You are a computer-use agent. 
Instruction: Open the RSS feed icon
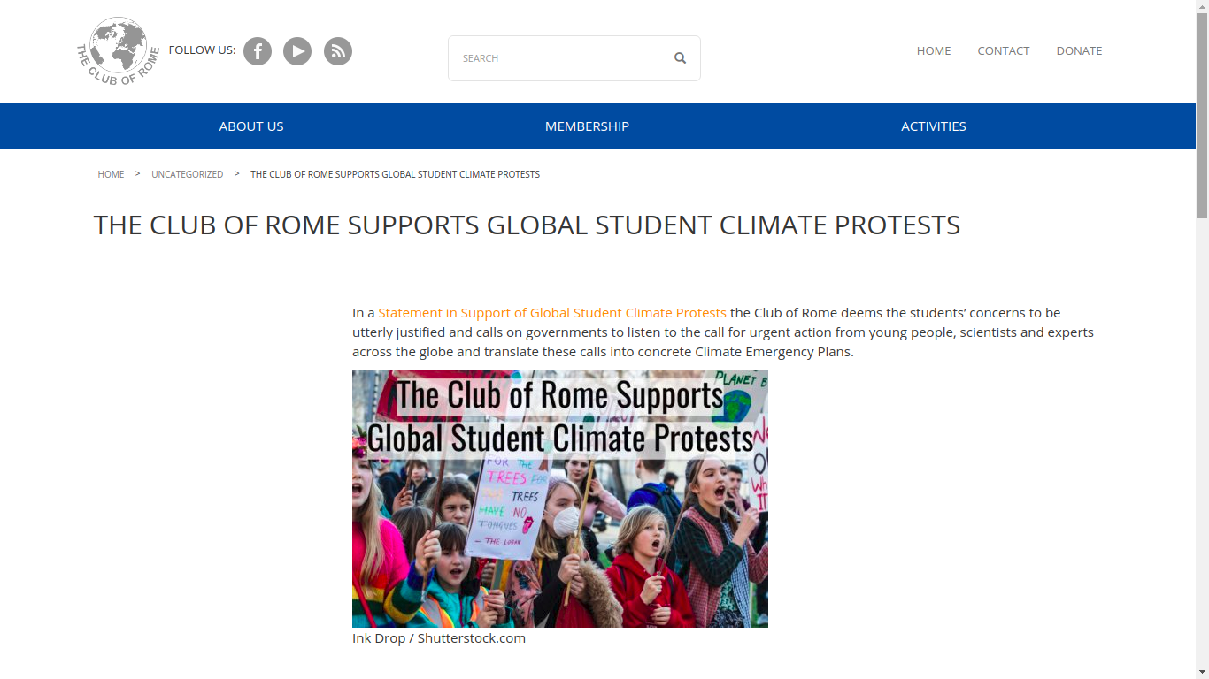[x=338, y=51]
